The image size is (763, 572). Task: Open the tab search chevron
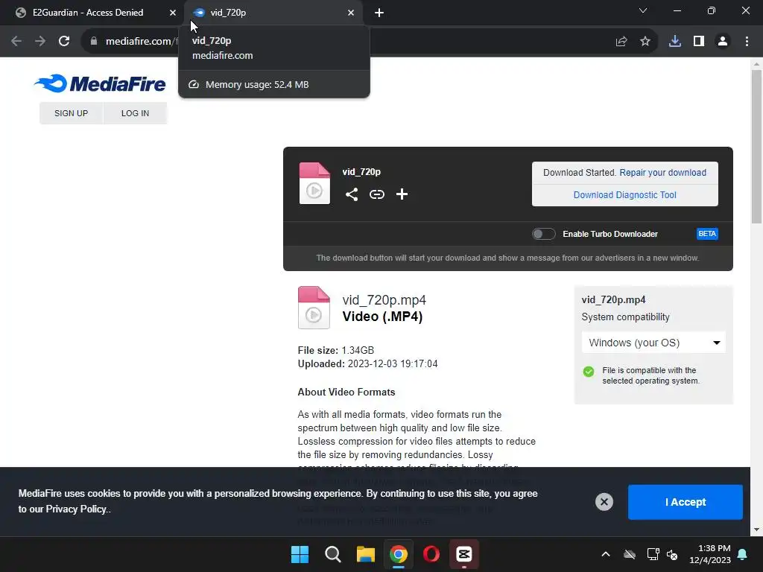643,10
